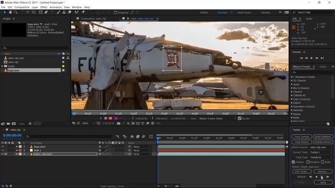Click Track Camera button
The image size is (335, 188).
[x=301, y=137]
